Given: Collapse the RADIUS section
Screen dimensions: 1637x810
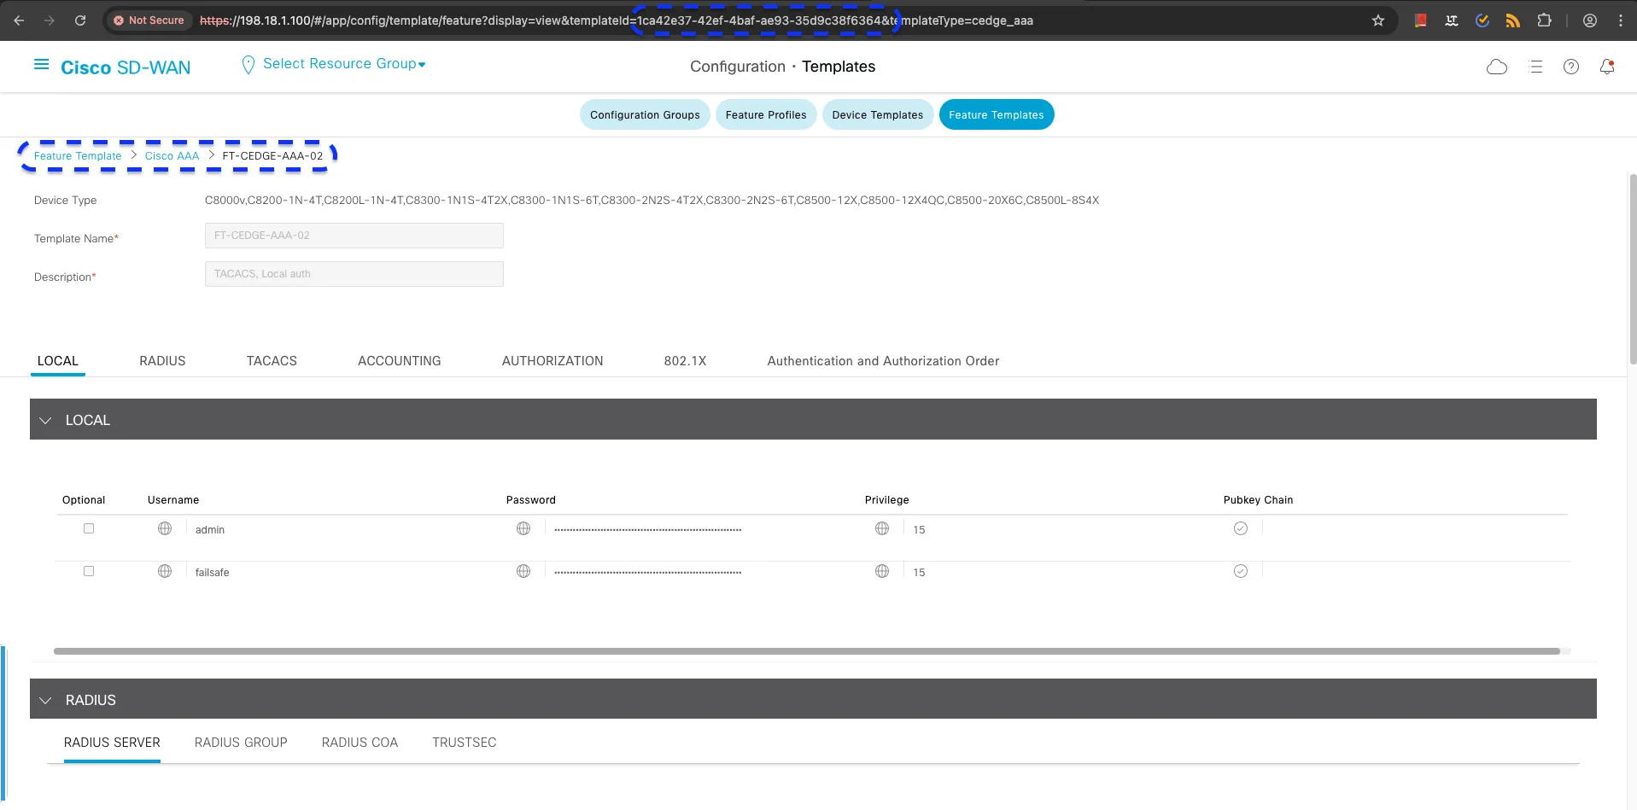Looking at the screenshot, I should pyautogui.click(x=45, y=699).
